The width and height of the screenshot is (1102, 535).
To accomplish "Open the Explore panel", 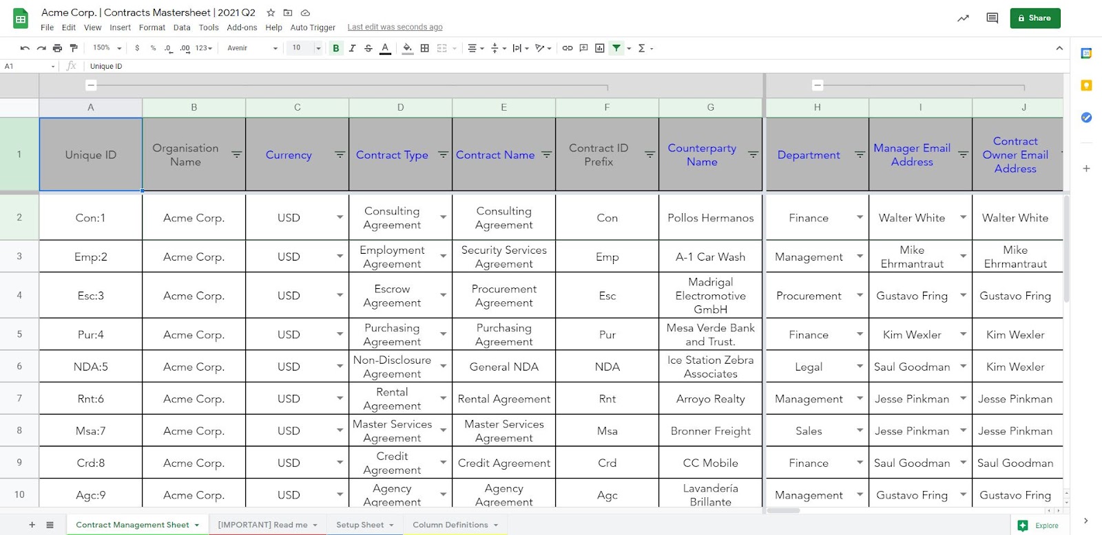I will pyautogui.click(x=1038, y=525).
